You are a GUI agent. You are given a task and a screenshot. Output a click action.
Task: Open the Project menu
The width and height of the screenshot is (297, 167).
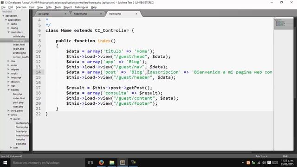[68, 7]
